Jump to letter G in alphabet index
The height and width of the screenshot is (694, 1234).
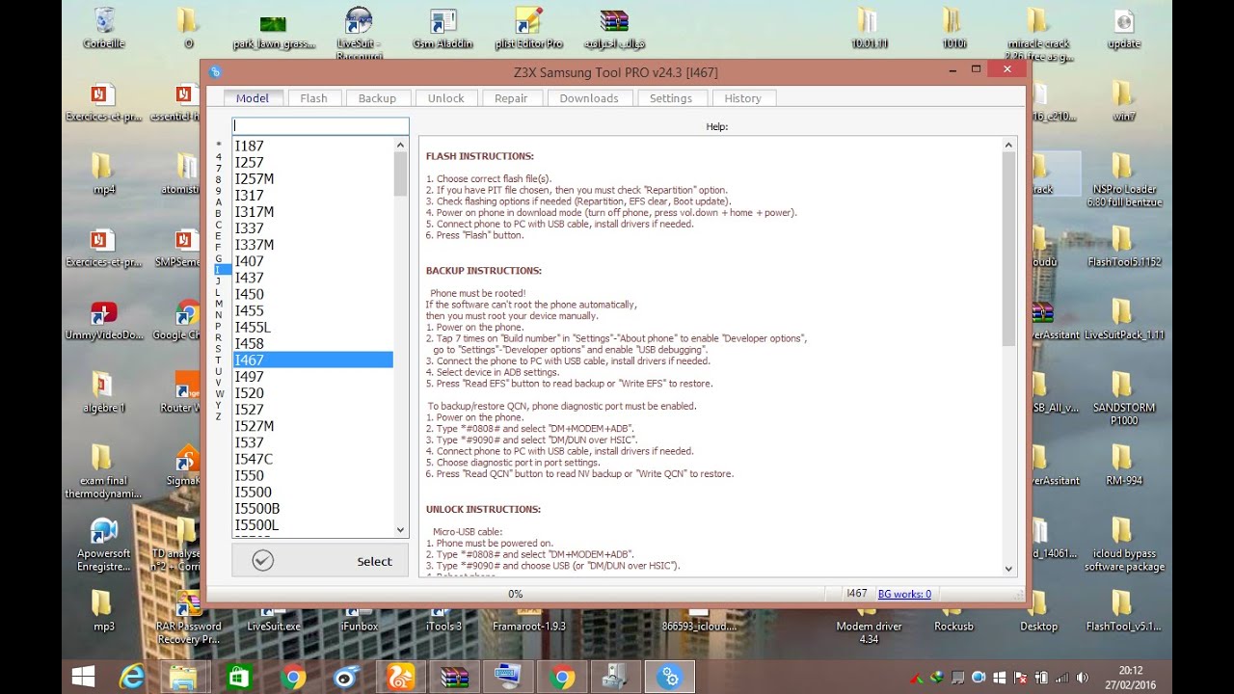(x=219, y=258)
